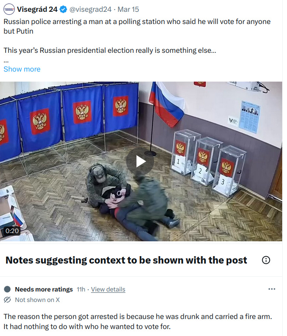Click the Notes suggesting context heading
The image size is (287, 336).
[x=126, y=260]
